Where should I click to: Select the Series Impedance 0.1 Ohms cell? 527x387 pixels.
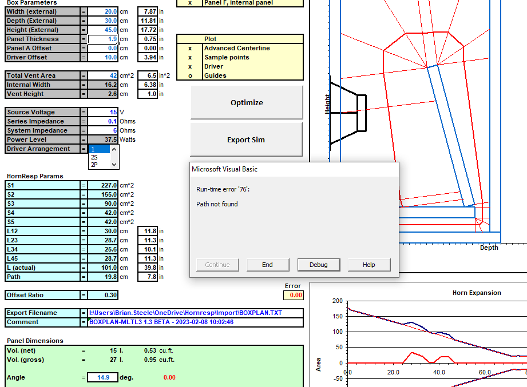coord(103,122)
